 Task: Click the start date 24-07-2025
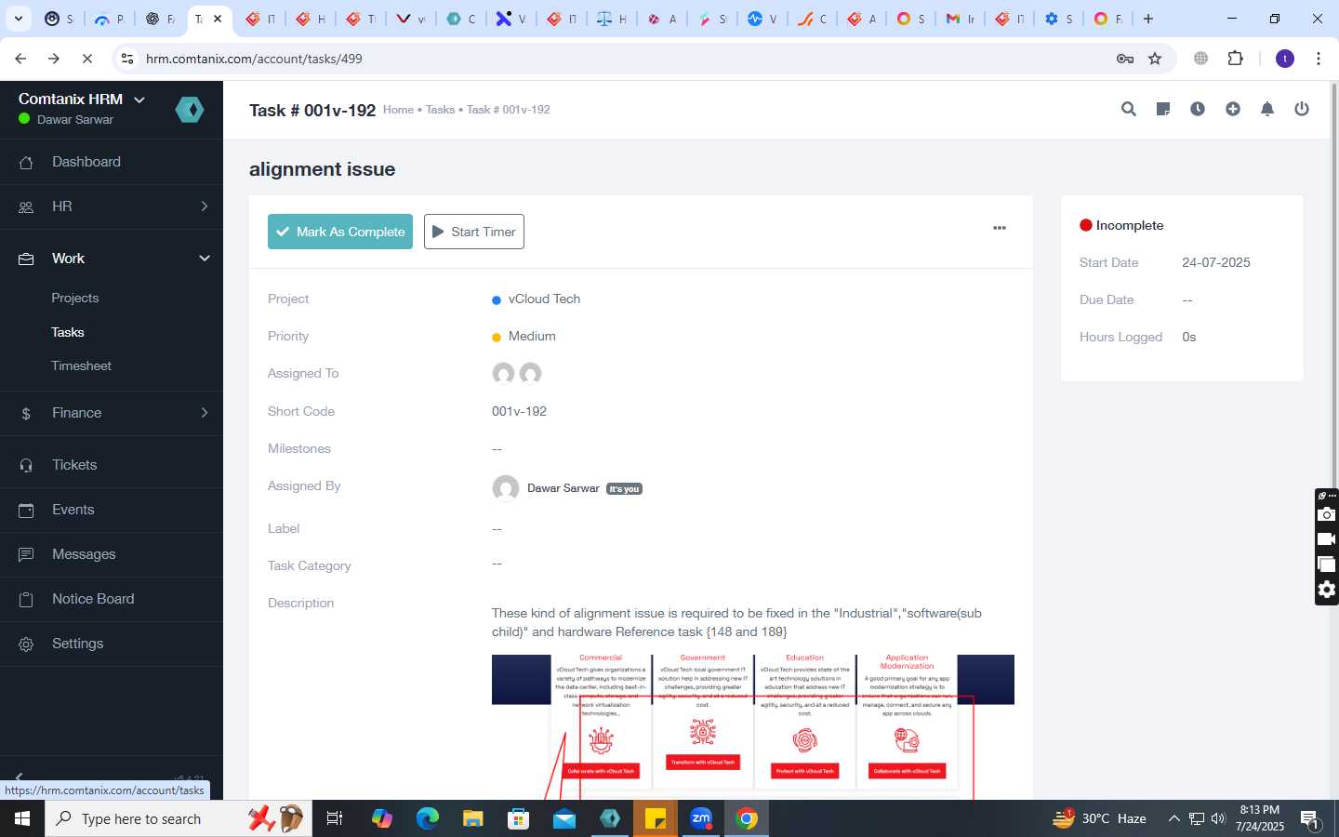1216,263
